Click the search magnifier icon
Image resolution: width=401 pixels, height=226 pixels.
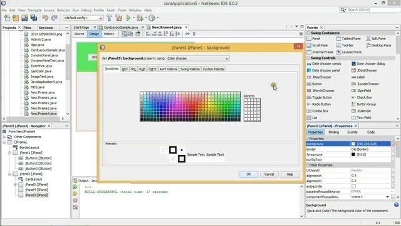(343, 10)
